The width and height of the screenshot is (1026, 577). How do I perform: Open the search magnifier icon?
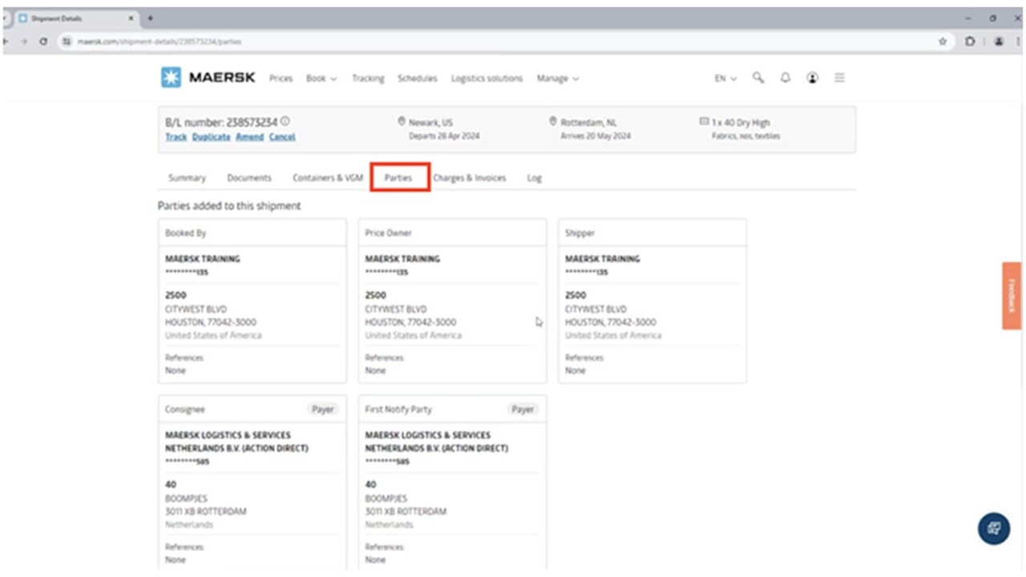(x=757, y=78)
